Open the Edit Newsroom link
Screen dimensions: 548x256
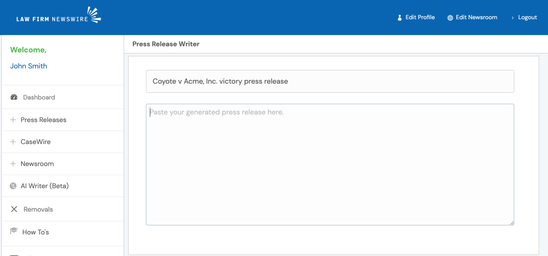click(476, 17)
